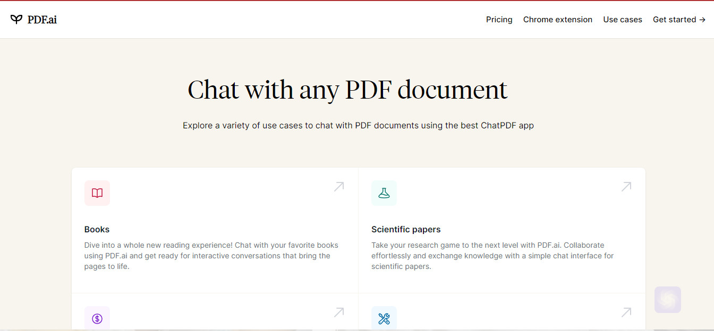Click the 'Explore a variety of use cases' subtitle

pyautogui.click(x=358, y=126)
